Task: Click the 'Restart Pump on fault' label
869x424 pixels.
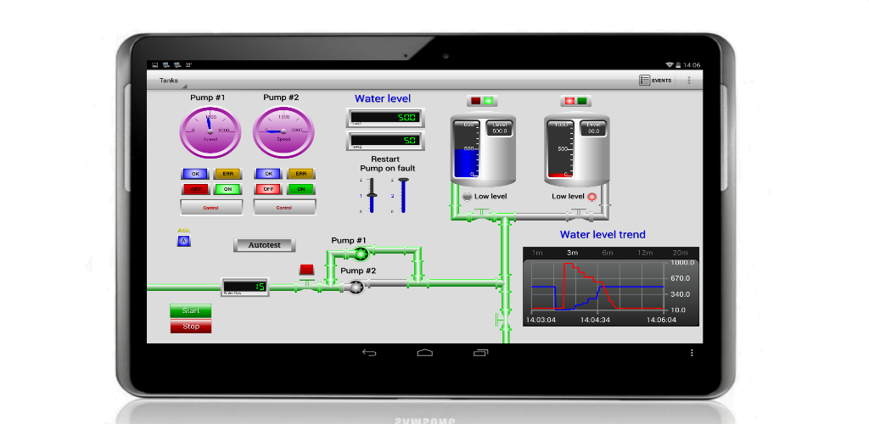Action: click(387, 164)
